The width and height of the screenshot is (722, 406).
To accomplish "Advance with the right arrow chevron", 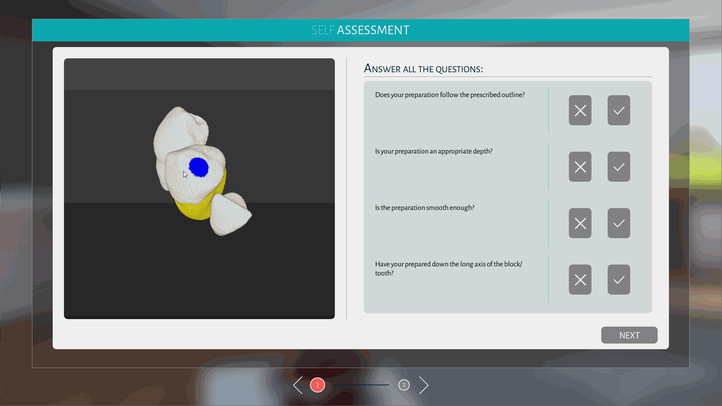I will pyautogui.click(x=424, y=385).
